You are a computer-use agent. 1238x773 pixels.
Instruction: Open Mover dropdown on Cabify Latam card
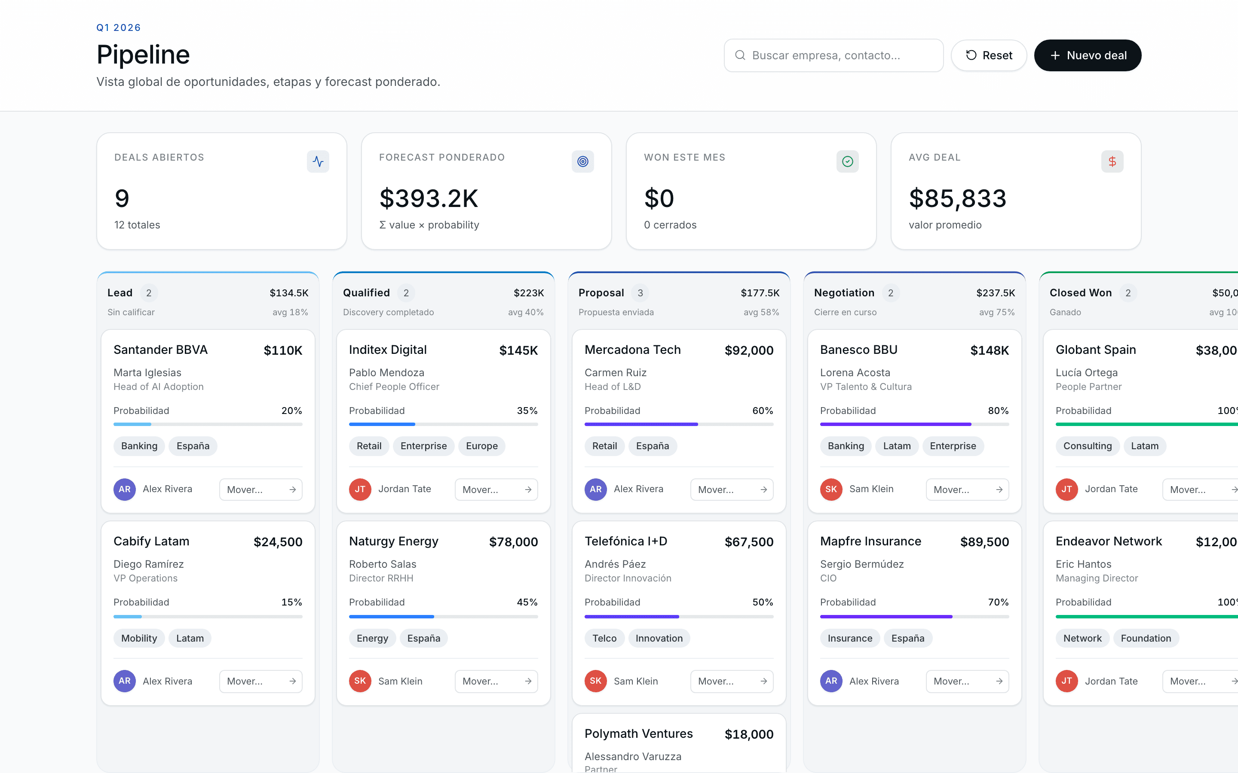(261, 682)
